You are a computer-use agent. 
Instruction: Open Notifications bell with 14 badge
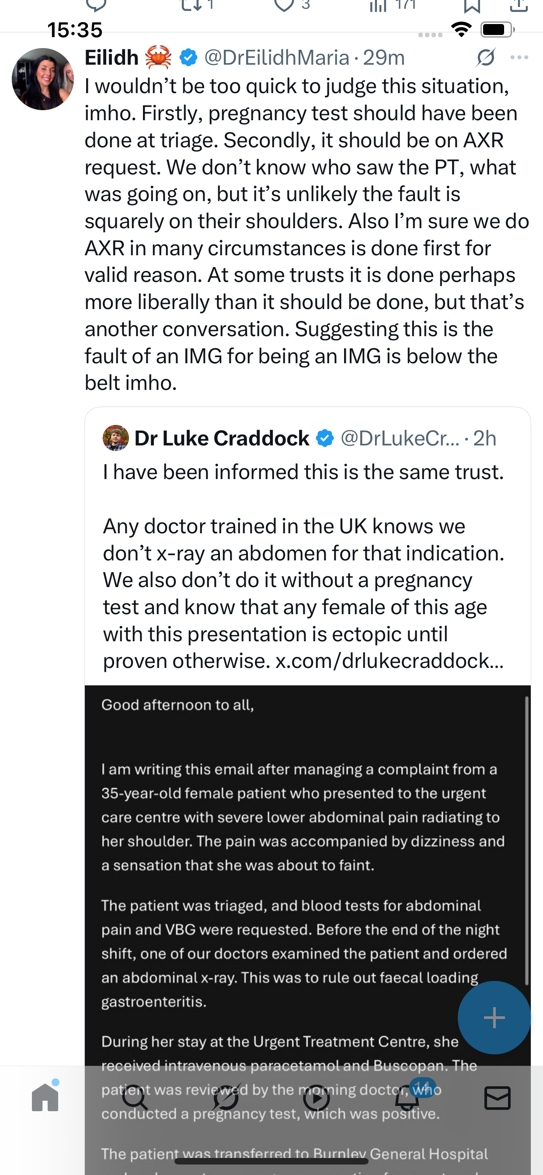point(407,1098)
